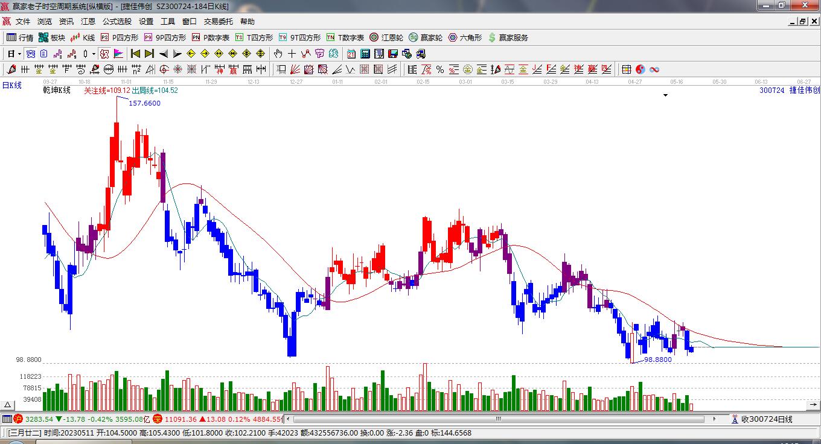
Task: Open the 文件 menu
Action: point(23,21)
